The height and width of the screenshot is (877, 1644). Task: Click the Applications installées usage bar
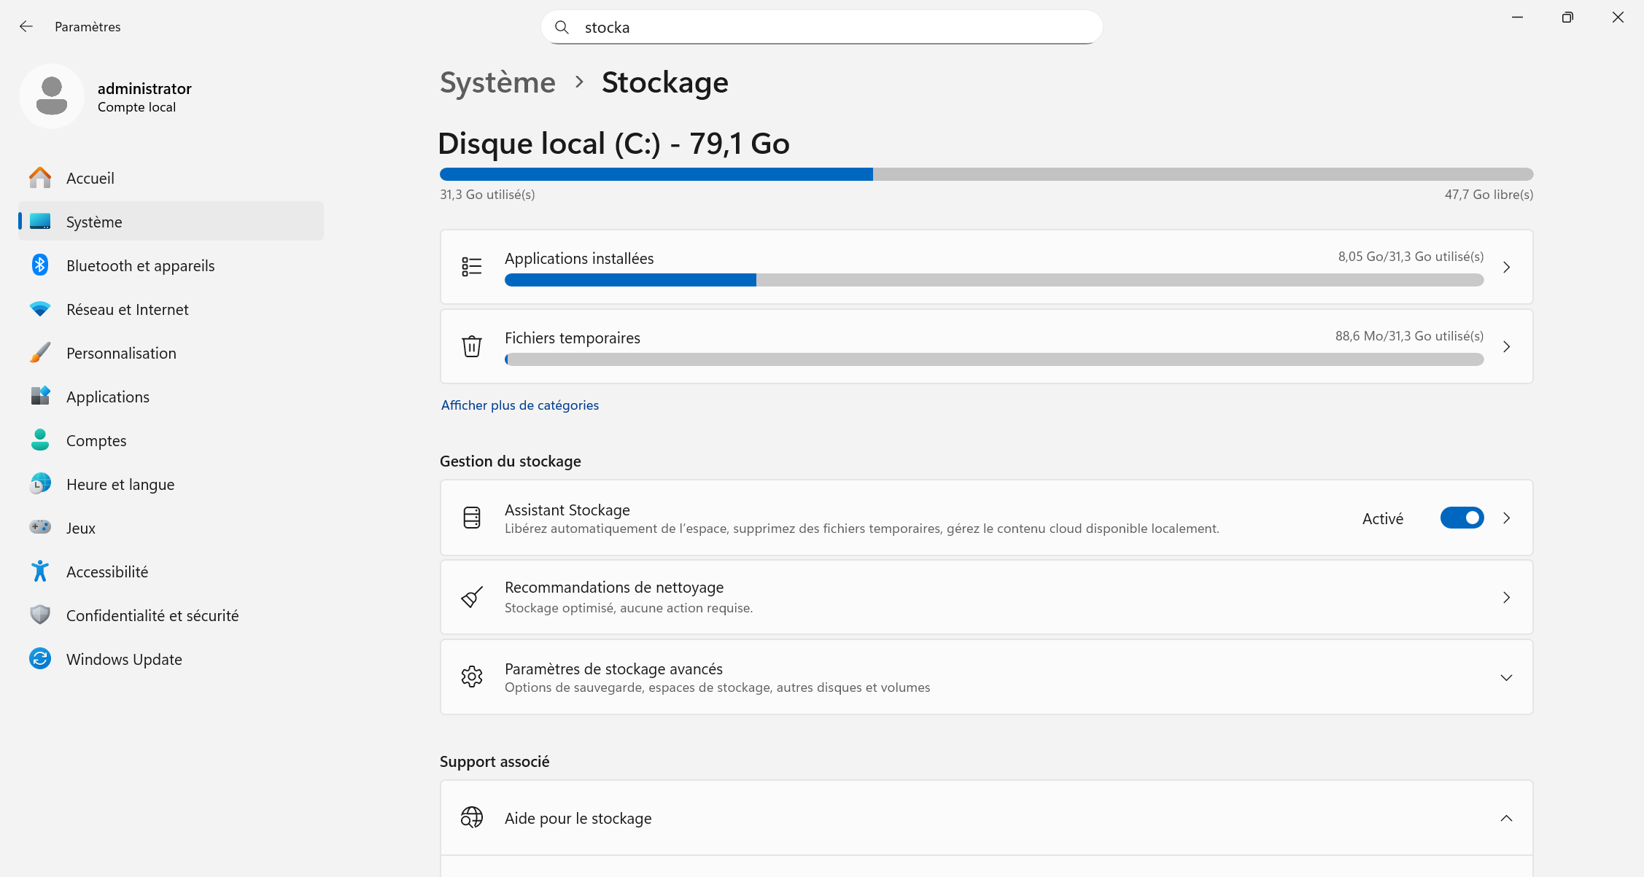point(994,280)
